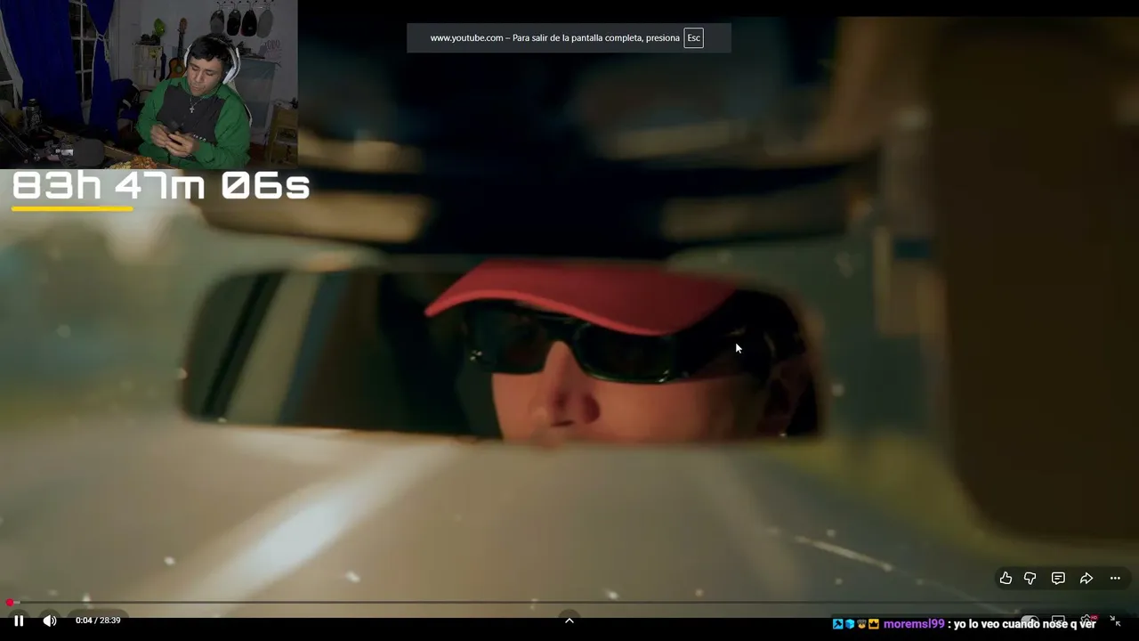The width and height of the screenshot is (1139, 641).
Task: Seek on the red video progress bar
Action: click(x=569, y=603)
